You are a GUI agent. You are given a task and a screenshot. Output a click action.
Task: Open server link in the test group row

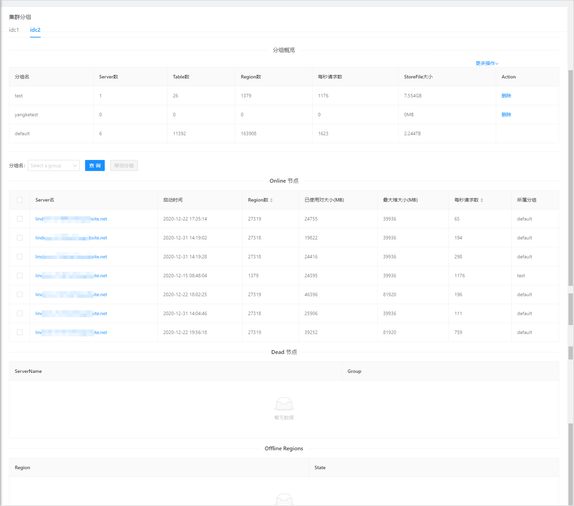pyautogui.click(x=71, y=276)
